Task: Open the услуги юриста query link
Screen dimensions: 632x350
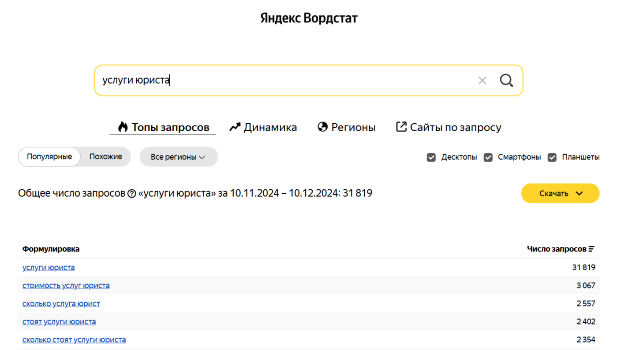Action: pyautogui.click(x=49, y=267)
